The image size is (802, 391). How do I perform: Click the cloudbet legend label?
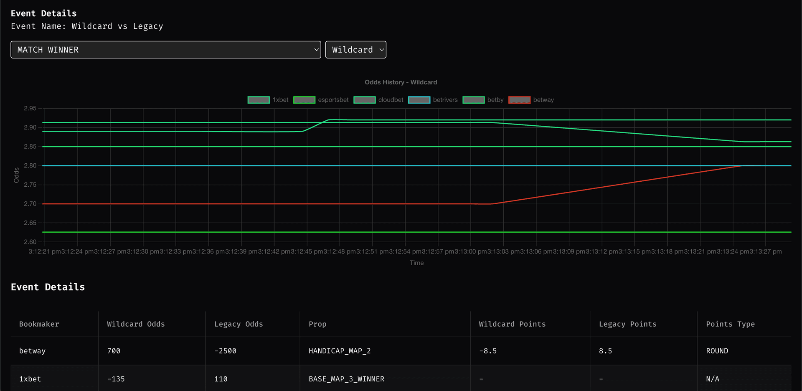pyautogui.click(x=391, y=100)
